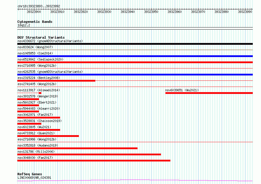Click ruler position 39323990
The image size is (261, 184).
click(x=245, y=12)
